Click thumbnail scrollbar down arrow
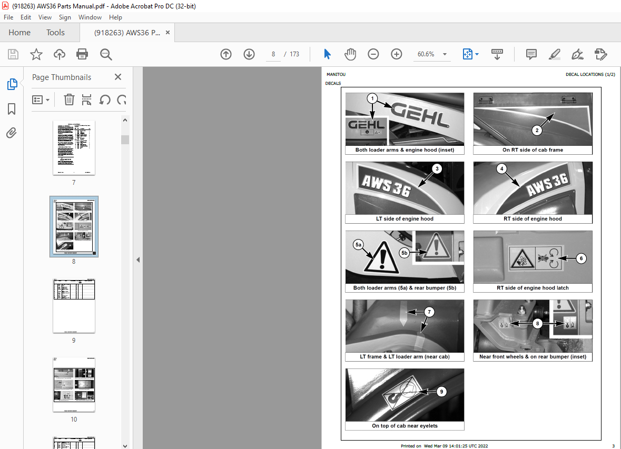 (x=125, y=446)
